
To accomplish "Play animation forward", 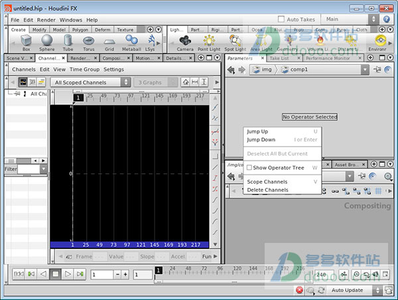I will click(x=68, y=274).
